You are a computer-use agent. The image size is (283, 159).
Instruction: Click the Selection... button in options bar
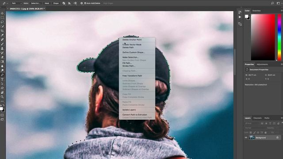35,3
